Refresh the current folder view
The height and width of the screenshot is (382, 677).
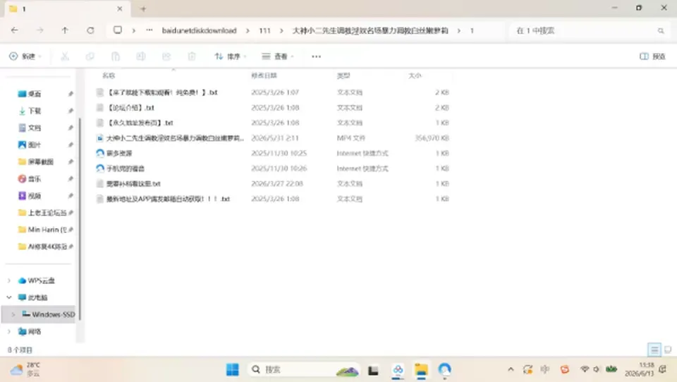coord(90,30)
